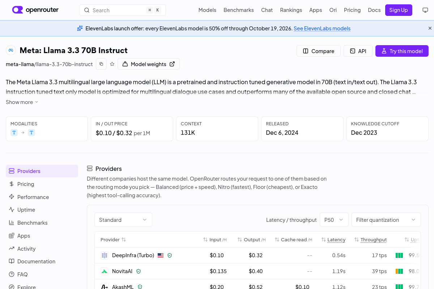Image resolution: width=434 pixels, height=289 pixels.
Task: Select Pricing in the sidebar
Action: [x=42, y=184]
